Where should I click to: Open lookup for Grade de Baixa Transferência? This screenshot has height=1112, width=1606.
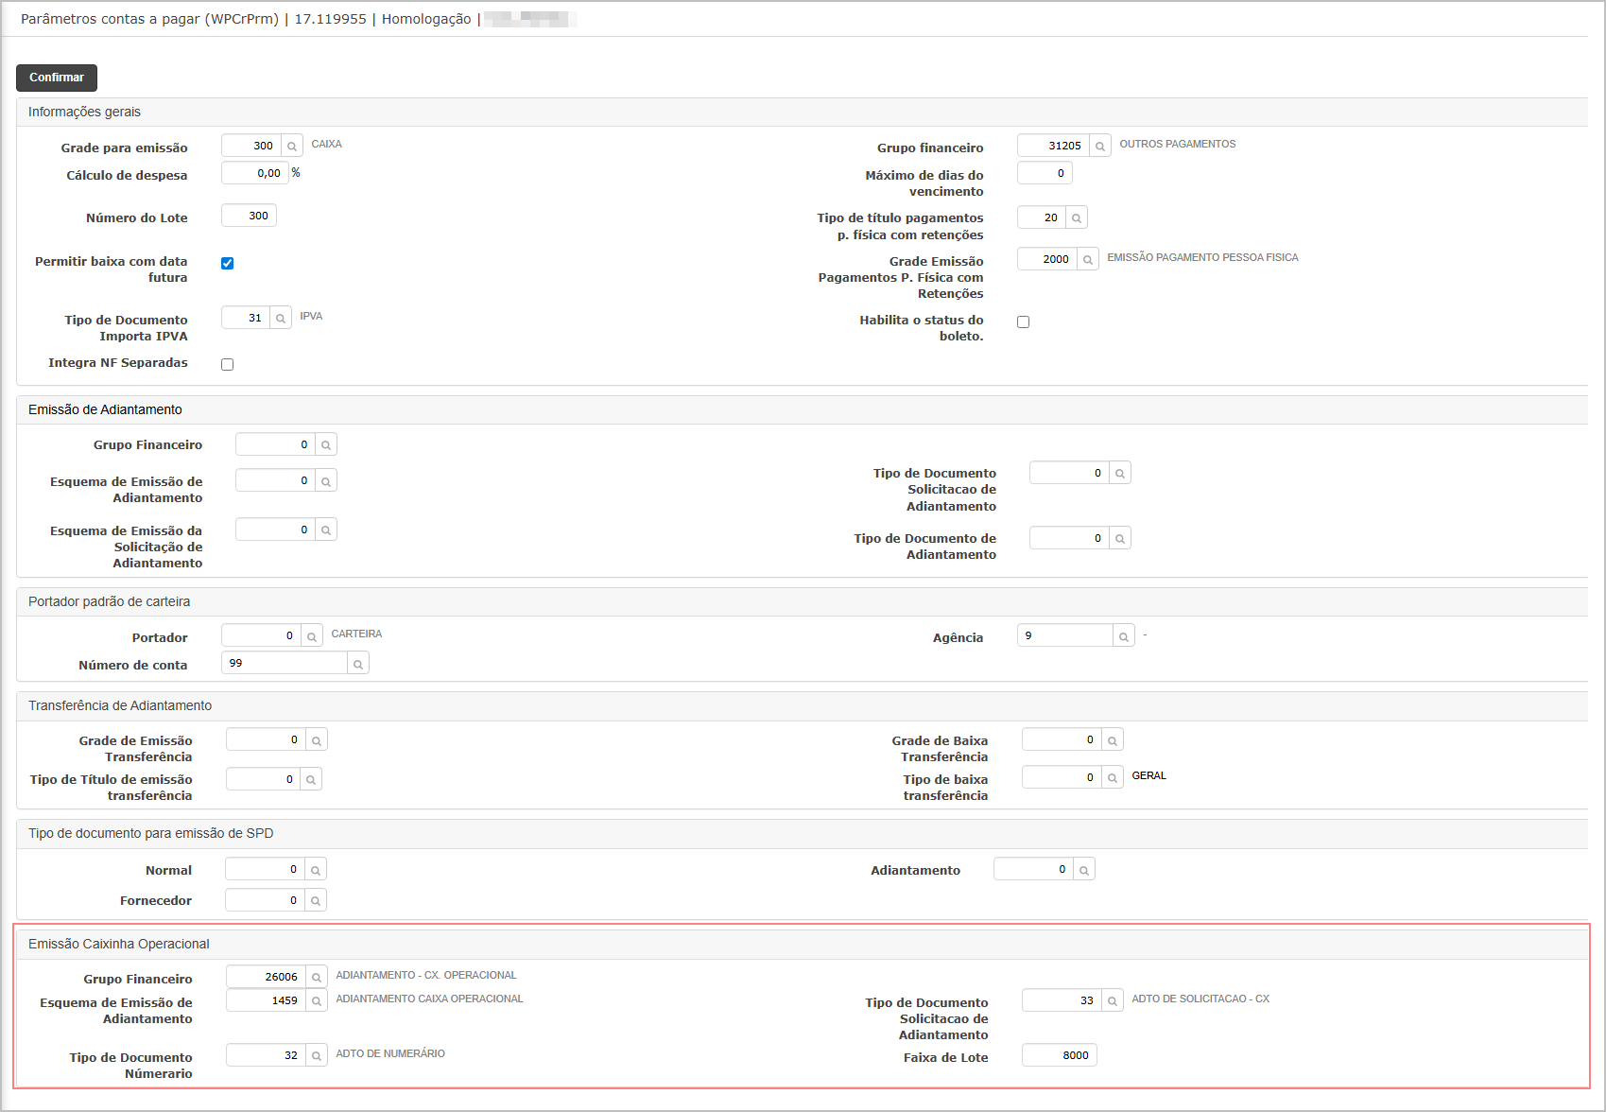click(x=1113, y=740)
